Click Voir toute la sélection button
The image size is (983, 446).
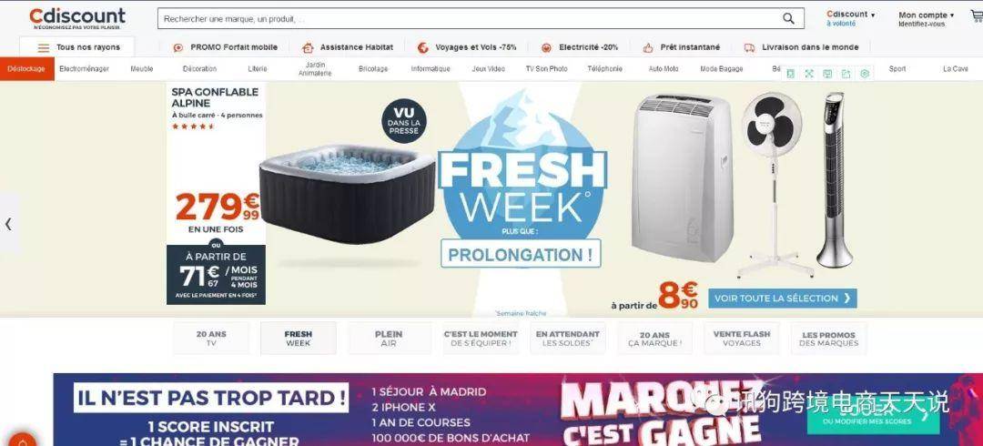click(x=783, y=298)
